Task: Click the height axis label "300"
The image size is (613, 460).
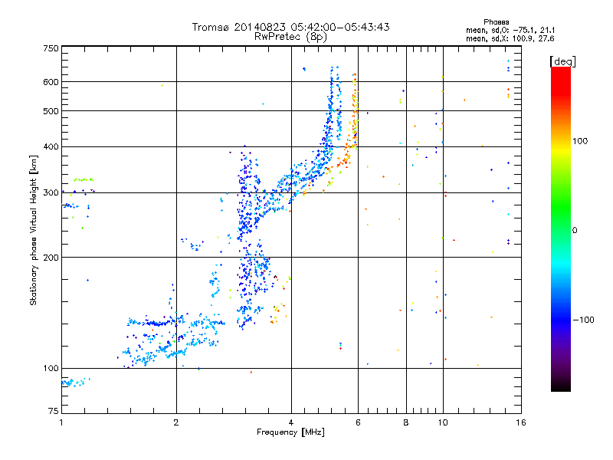Action: click(51, 192)
